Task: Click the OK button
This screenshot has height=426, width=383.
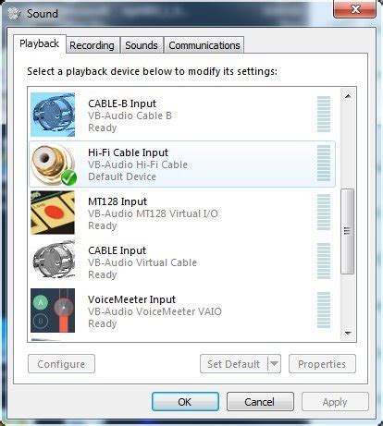Action: pos(185,402)
